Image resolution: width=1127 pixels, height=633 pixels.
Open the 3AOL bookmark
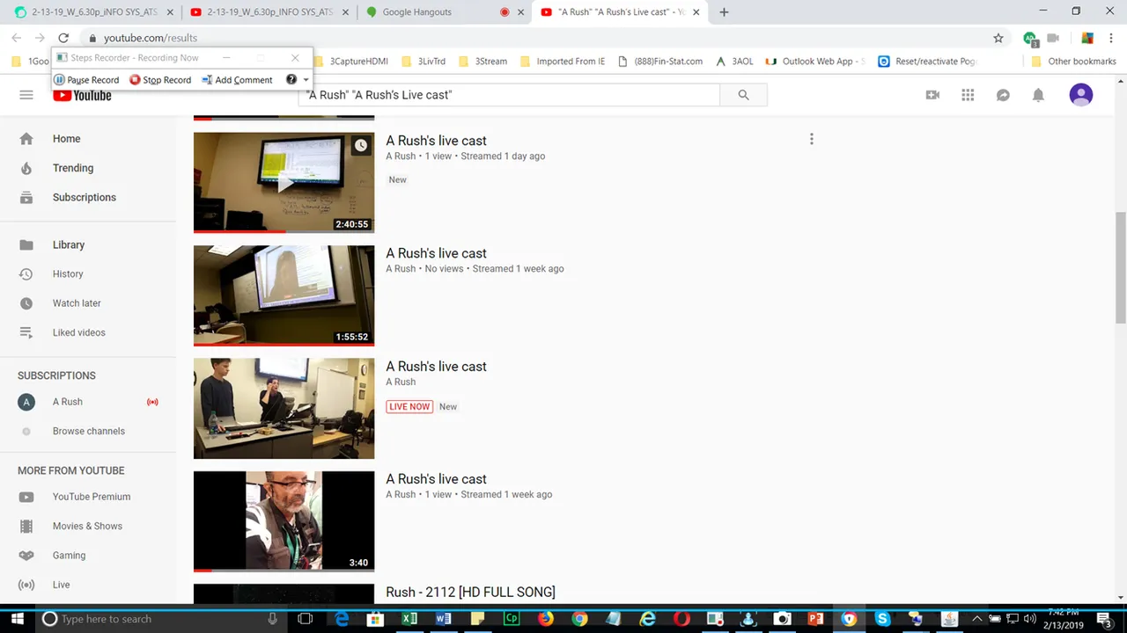(x=734, y=62)
